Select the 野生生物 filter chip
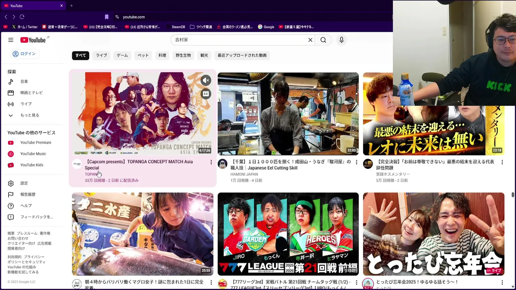This screenshot has height=290, width=516. 183,55
